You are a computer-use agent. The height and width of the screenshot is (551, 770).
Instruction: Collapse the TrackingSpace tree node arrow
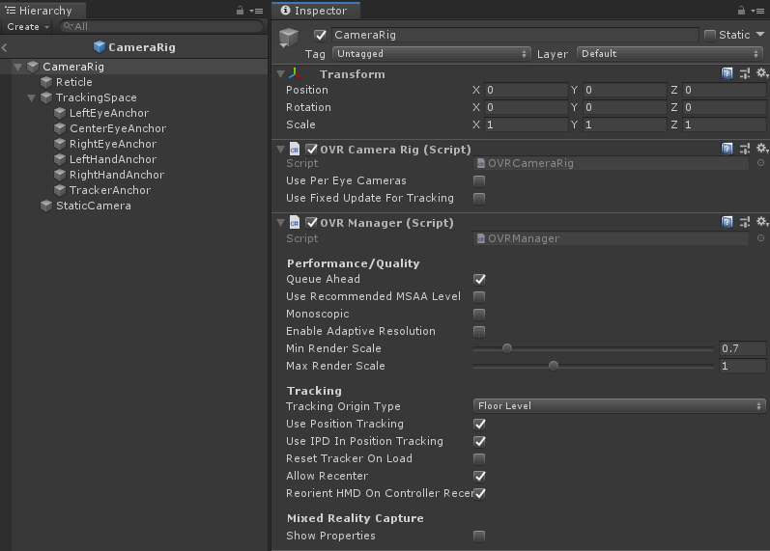32,97
